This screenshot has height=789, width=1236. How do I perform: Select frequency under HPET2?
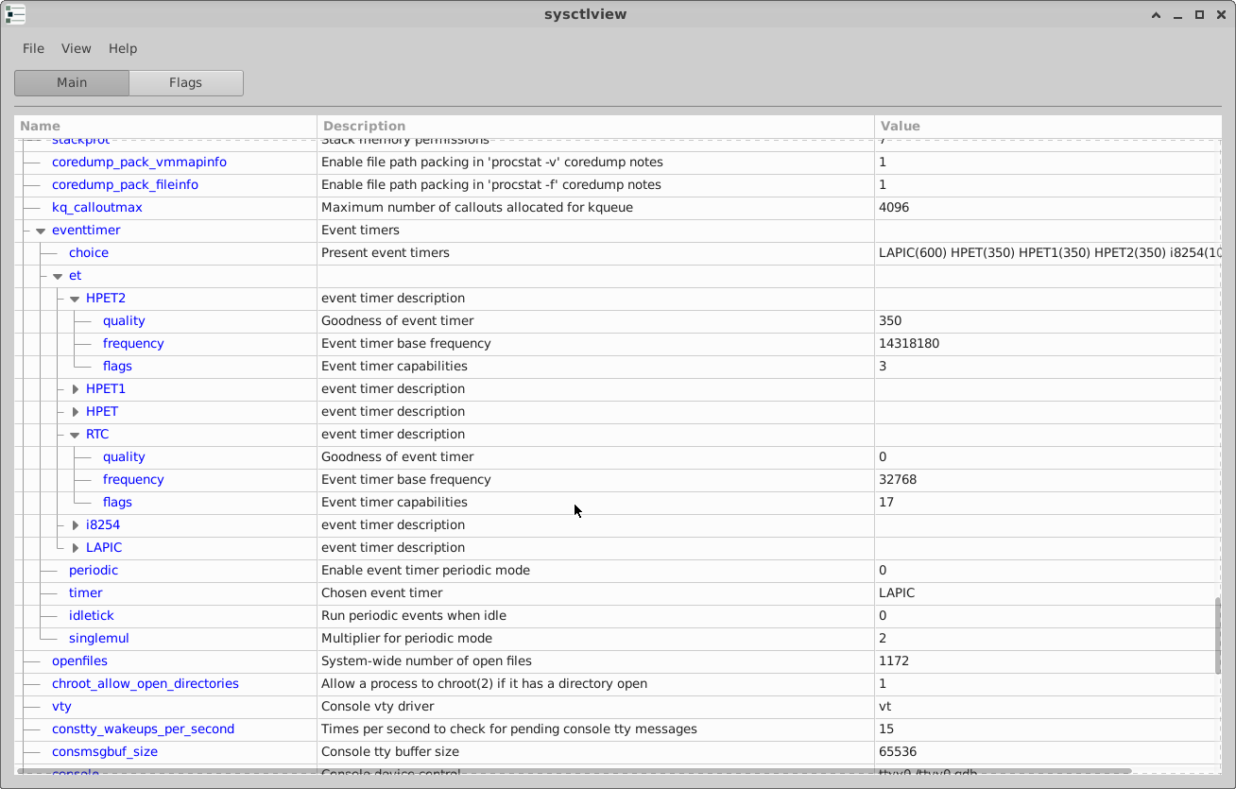(x=133, y=344)
